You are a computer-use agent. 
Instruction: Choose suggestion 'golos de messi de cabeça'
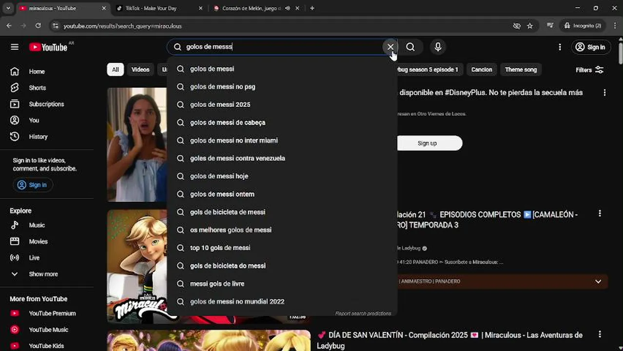tap(282, 122)
